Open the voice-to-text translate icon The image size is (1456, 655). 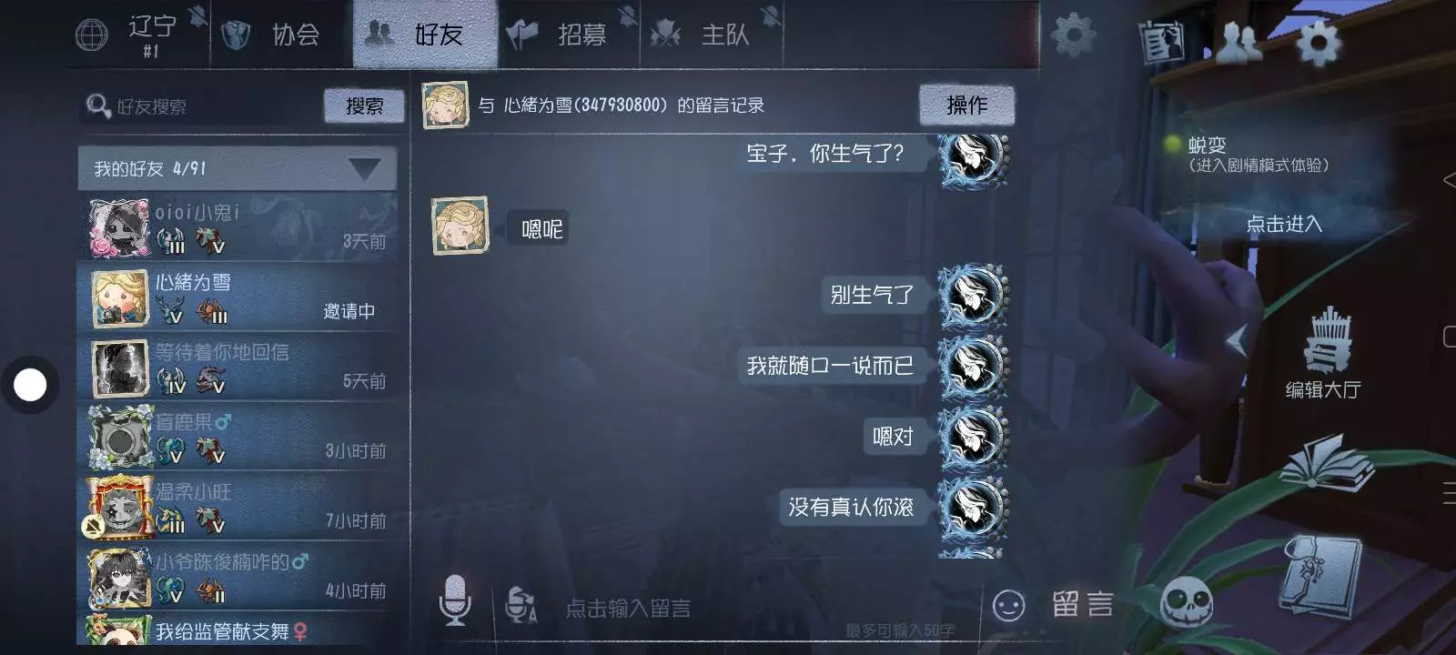click(x=521, y=605)
